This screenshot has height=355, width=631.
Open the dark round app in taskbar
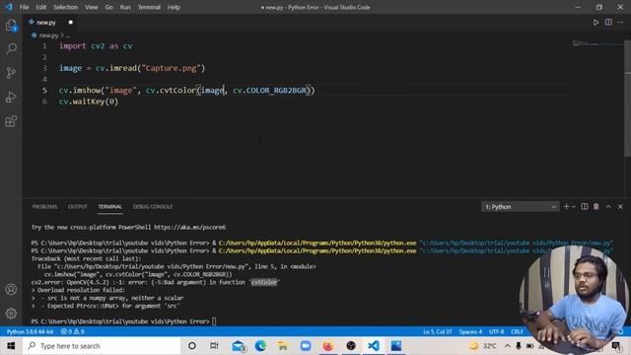351,346
